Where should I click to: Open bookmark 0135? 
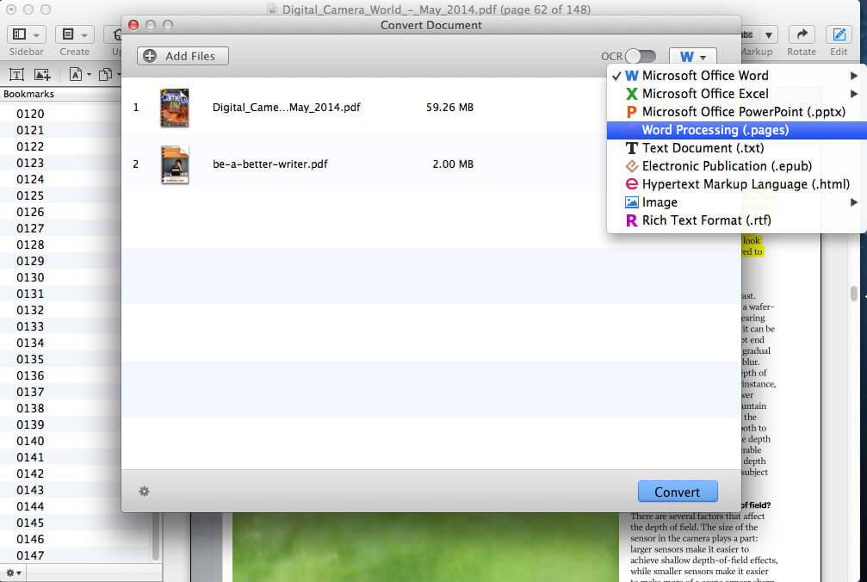click(30, 359)
